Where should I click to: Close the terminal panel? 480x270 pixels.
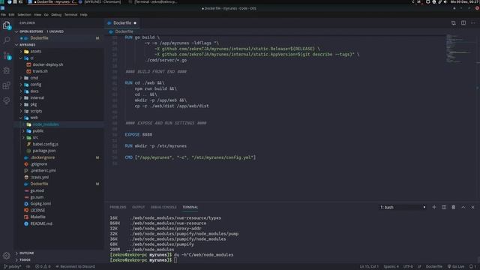point(472,207)
